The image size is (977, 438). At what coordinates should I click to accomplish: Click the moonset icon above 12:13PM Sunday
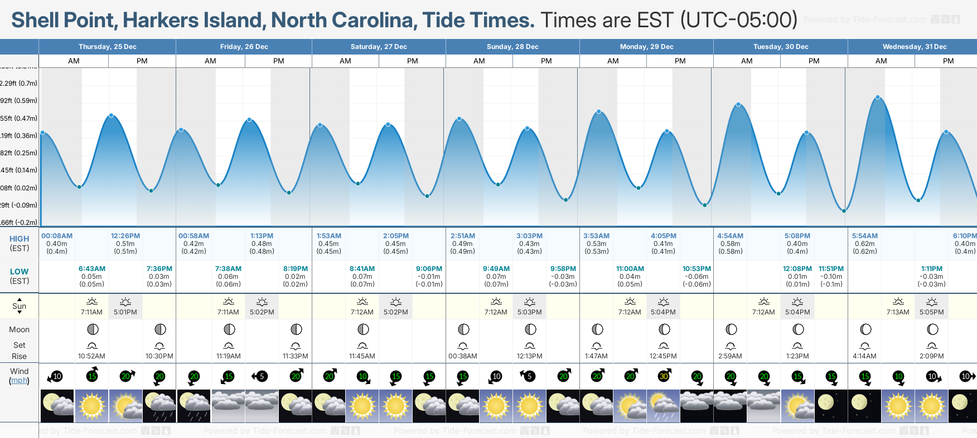[x=530, y=346]
